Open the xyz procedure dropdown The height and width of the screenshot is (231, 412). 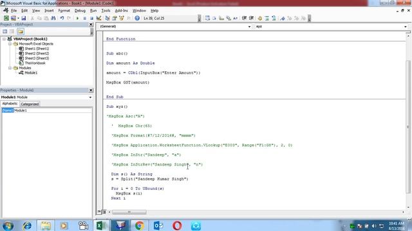coord(406,26)
